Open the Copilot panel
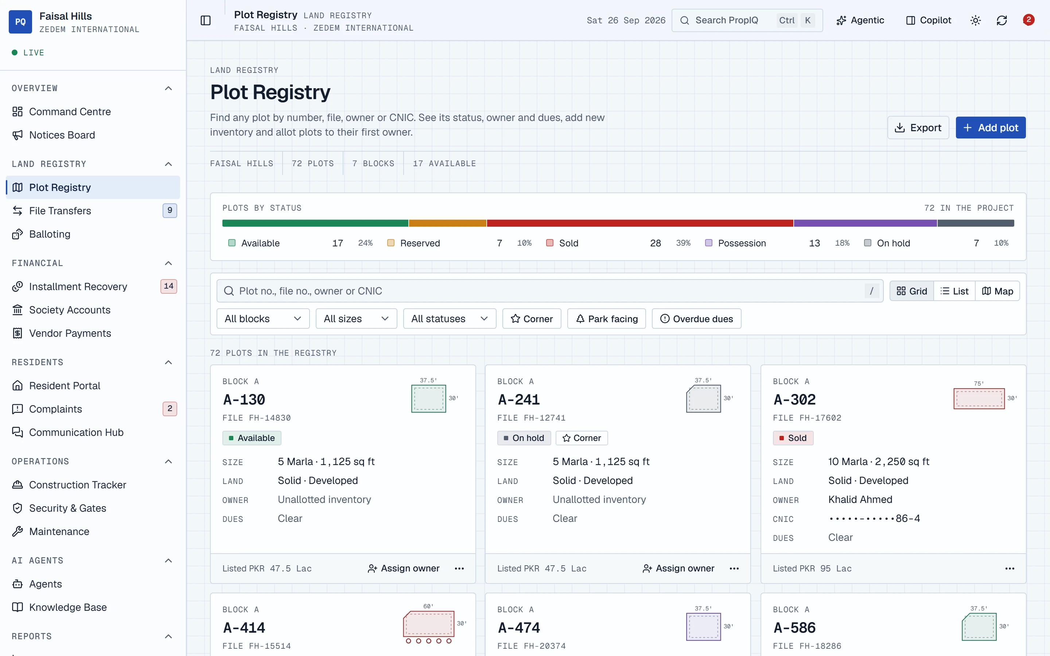1050x656 pixels. (929, 20)
